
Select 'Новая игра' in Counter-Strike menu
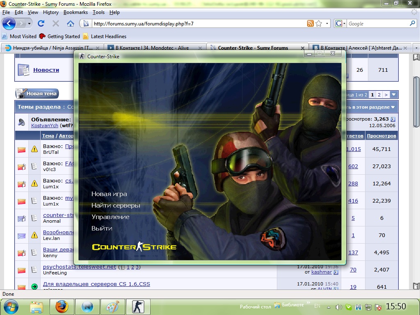pyautogui.click(x=109, y=194)
